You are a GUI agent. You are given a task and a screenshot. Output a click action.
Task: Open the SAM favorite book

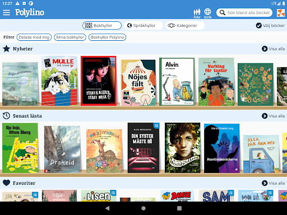pyautogui.click(x=216, y=196)
